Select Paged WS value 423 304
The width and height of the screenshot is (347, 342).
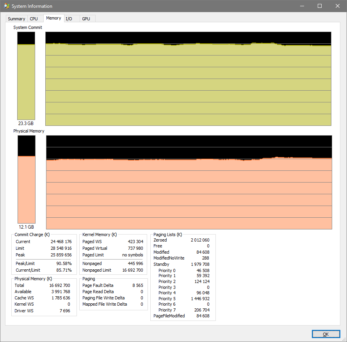click(x=135, y=242)
